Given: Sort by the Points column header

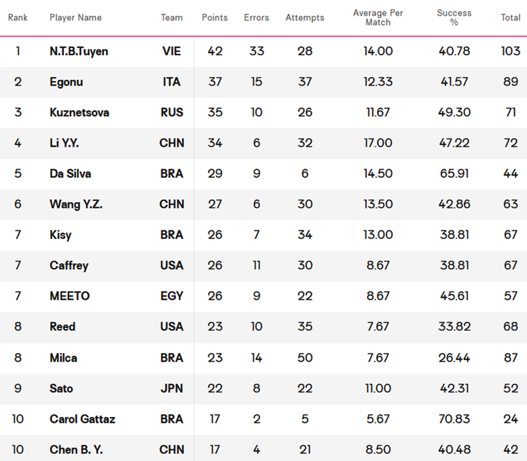Looking at the screenshot, I should [x=214, y=18].
